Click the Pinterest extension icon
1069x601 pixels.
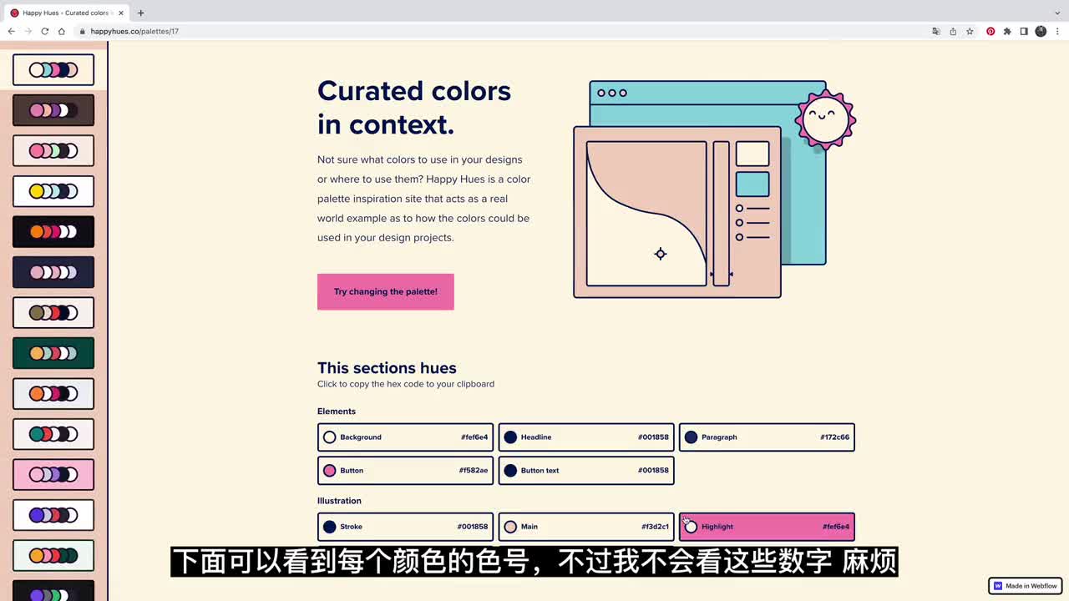tap(990, 31)
